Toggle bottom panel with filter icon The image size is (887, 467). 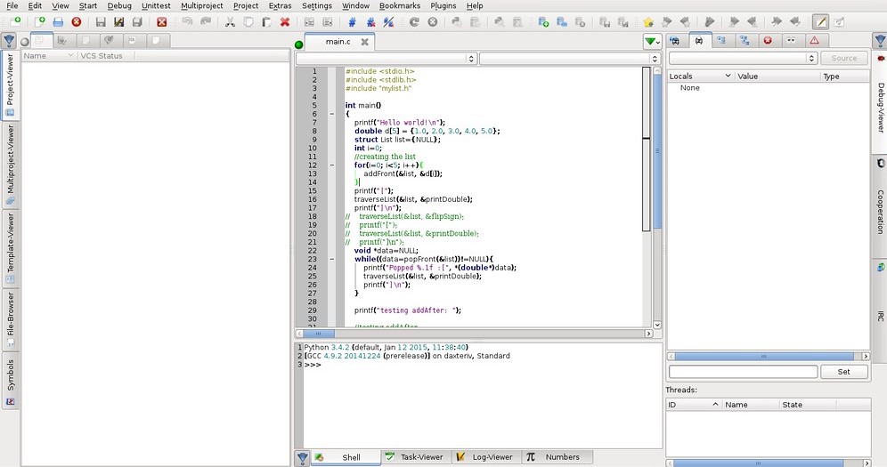[303, 457]
